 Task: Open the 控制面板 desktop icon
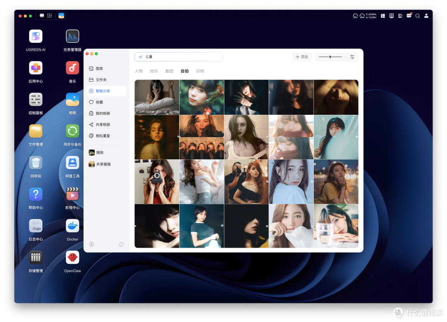tap(36, 99)
